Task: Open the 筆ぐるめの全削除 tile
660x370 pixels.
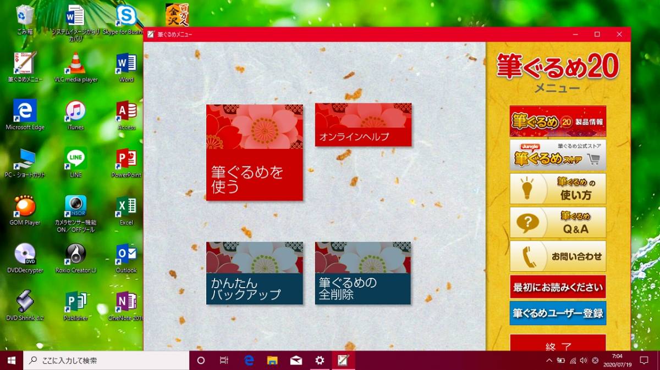Action: tap(363, 273)
